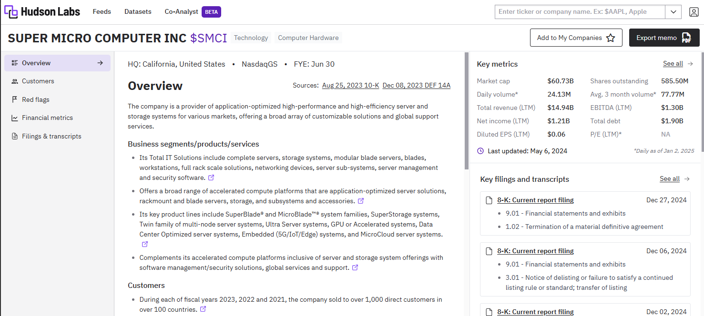Expand the ticker search dropdown arrow
Screen dimensions: 704x316
pos(673,12)
